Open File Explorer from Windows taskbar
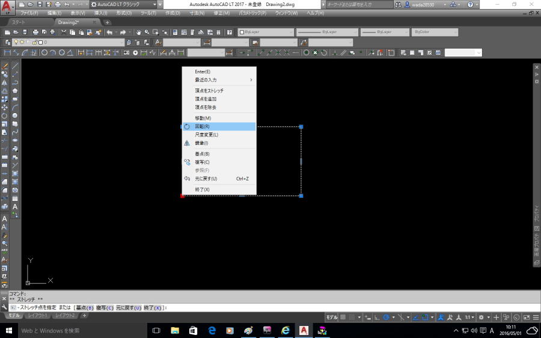The height and width of the screenshot is (338, 541). click(x=175, y=330)
